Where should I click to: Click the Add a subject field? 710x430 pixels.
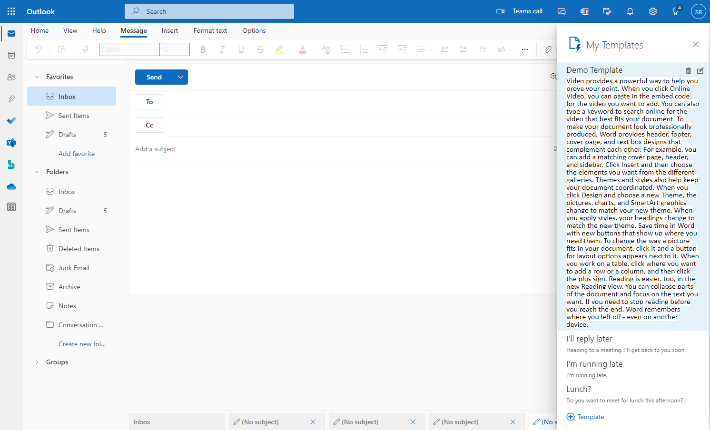[343, 149]
